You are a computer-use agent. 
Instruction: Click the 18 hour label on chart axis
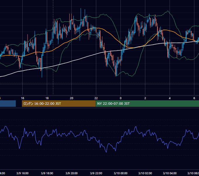point(47,98)
